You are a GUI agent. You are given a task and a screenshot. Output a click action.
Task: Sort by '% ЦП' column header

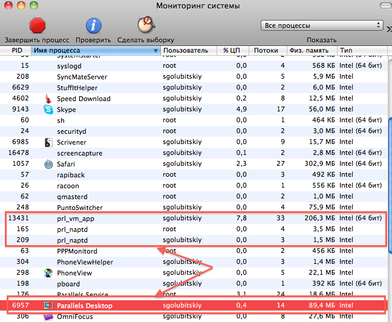click(x=234, y=50)
